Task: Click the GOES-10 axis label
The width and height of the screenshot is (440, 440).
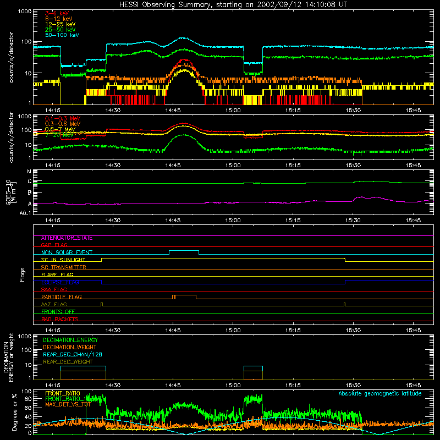Action: pos(10,192)
